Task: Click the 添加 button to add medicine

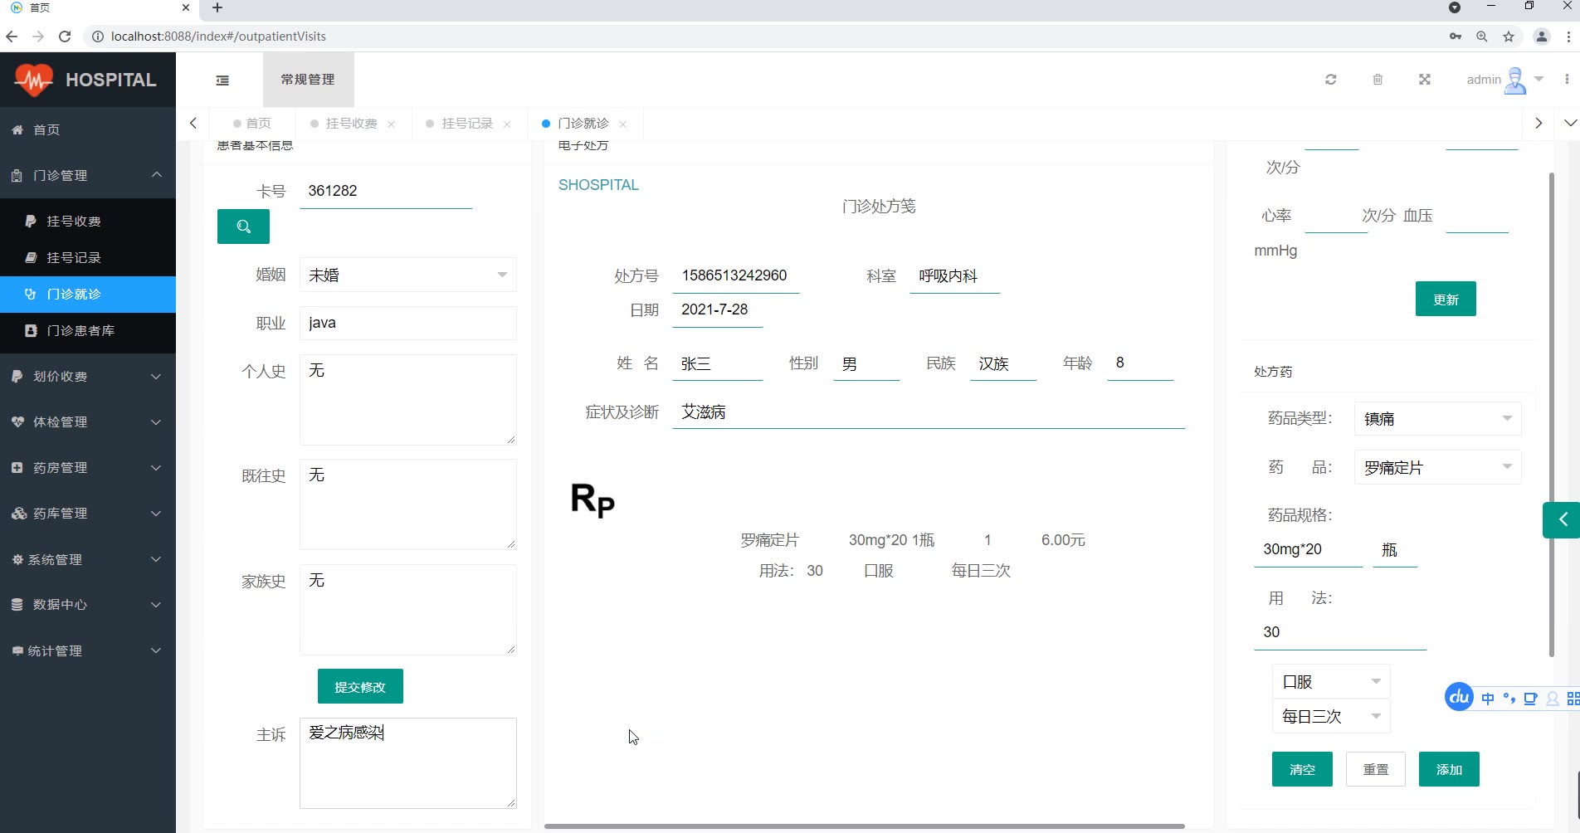Action: tap(1448, 770)
